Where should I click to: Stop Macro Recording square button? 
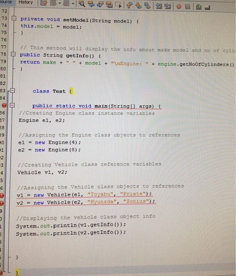pyautogui.click(x=188, y=7)
